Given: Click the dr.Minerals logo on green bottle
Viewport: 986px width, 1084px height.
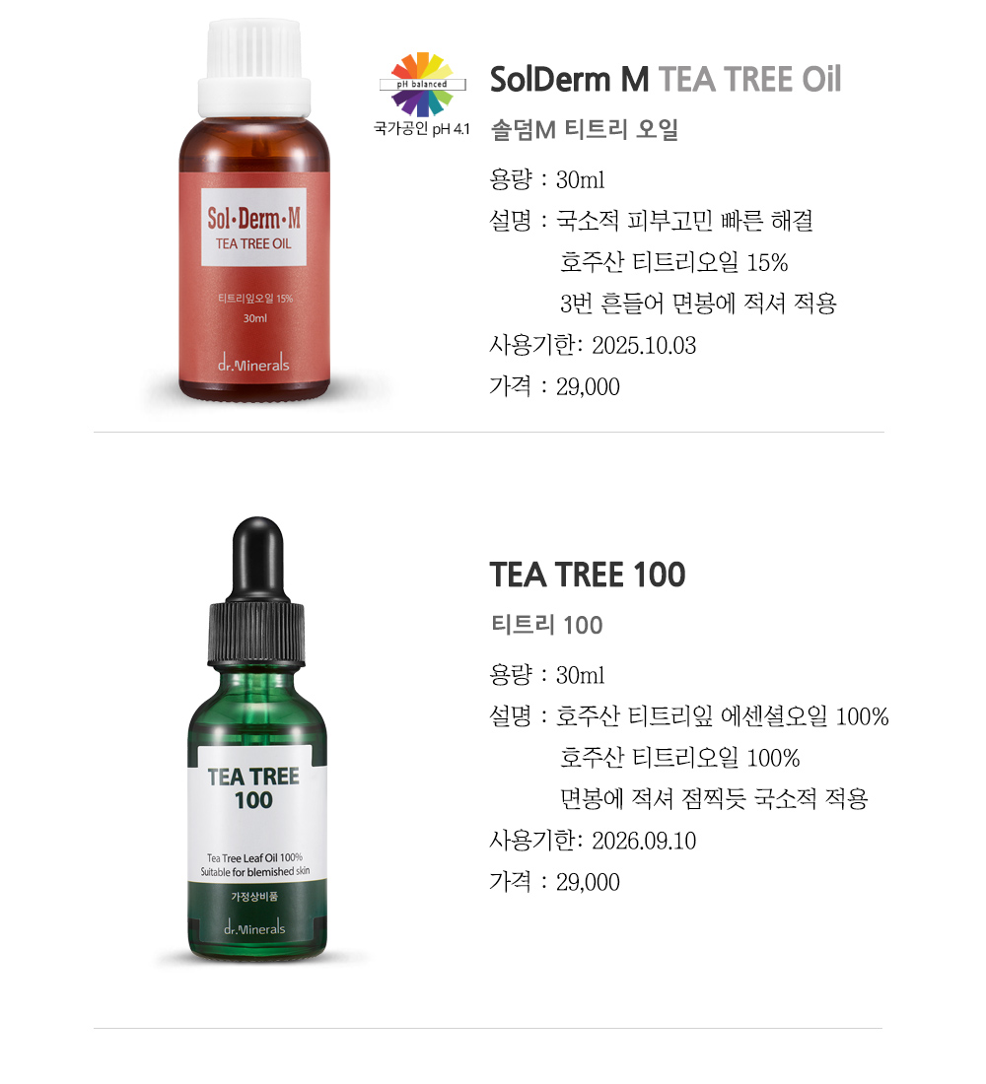Looking at the screenshot, I should click(x=254, y=927).
